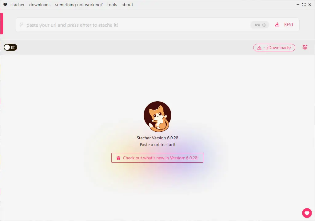Viewport: 315px width, 221px height.
Task: Click the heart icon in menu bar
Action: coord(5,5)
